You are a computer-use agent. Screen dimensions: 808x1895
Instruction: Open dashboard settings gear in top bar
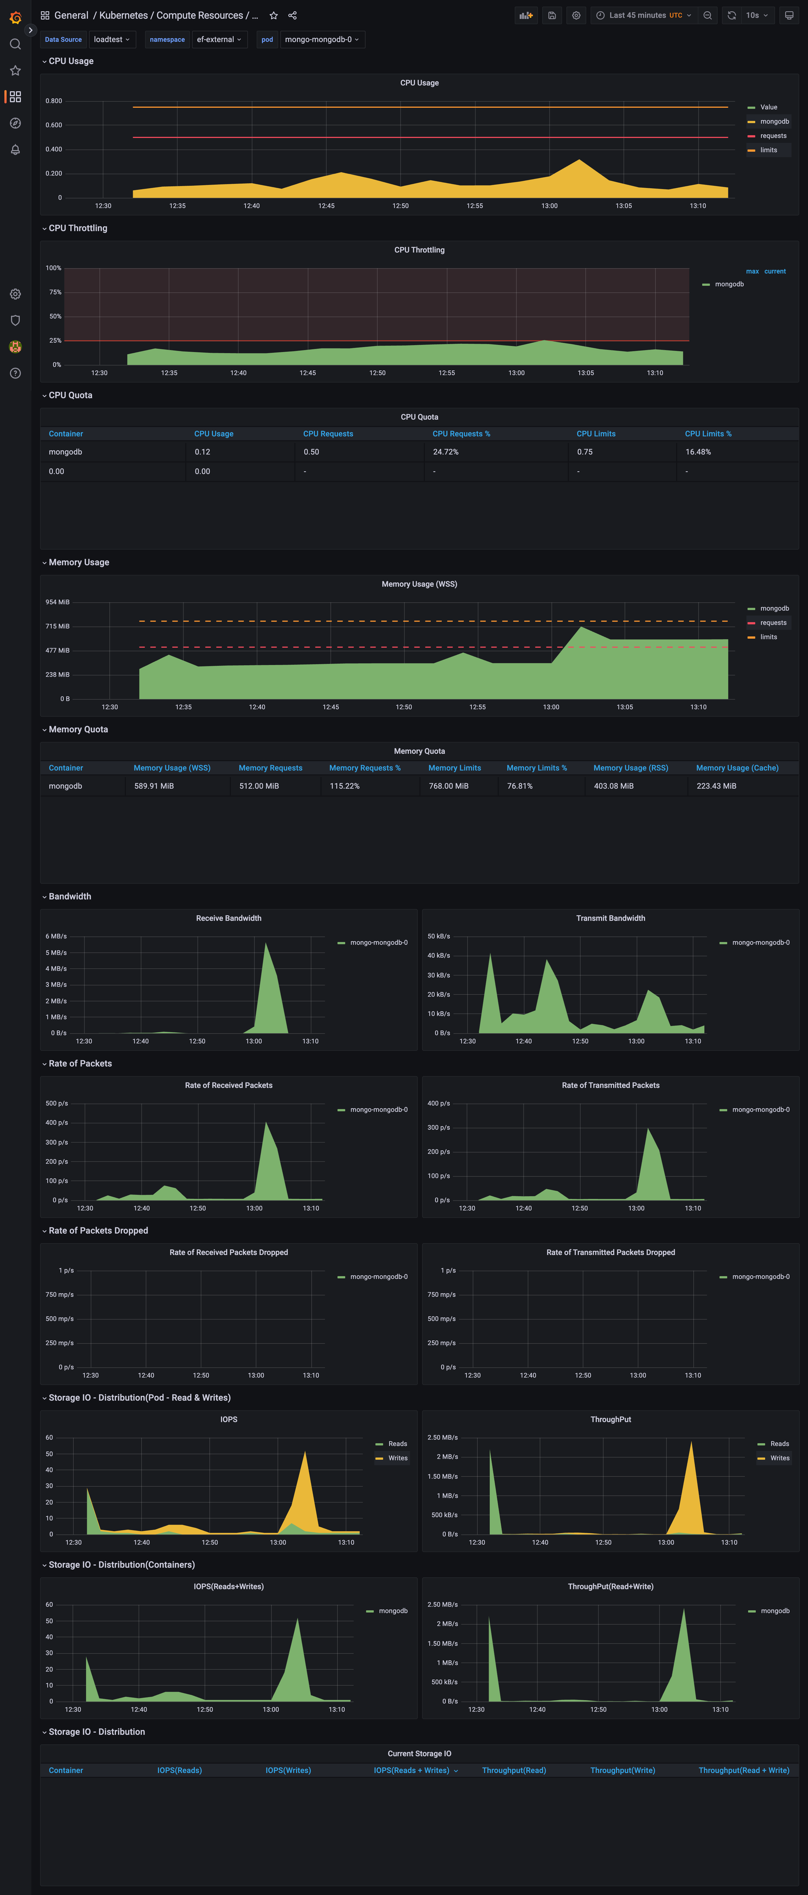pos(576,15)
